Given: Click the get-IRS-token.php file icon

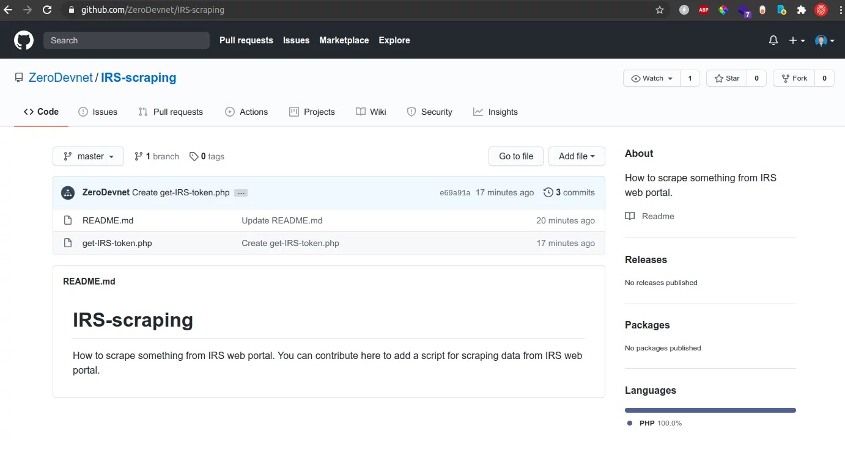Looking at the screenshot, I should pyautogui.click(x=68, y=243).
